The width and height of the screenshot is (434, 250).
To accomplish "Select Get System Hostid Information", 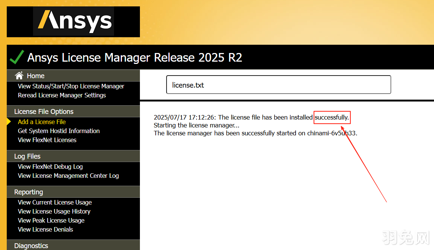I will (x=59, y=131).
